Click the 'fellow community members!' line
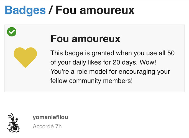The image size is (189, 138). click(91, 81)
